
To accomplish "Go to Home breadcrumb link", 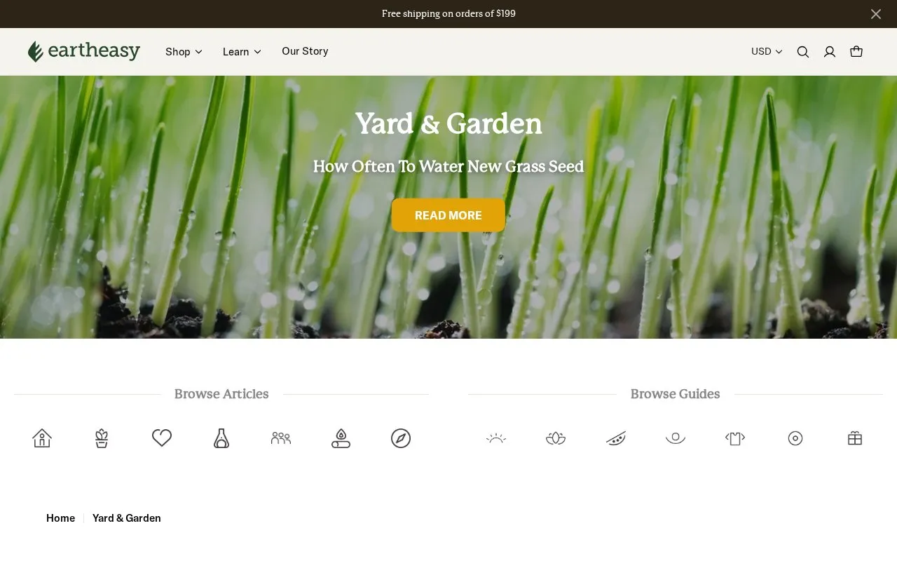I will tap(60, 518).
